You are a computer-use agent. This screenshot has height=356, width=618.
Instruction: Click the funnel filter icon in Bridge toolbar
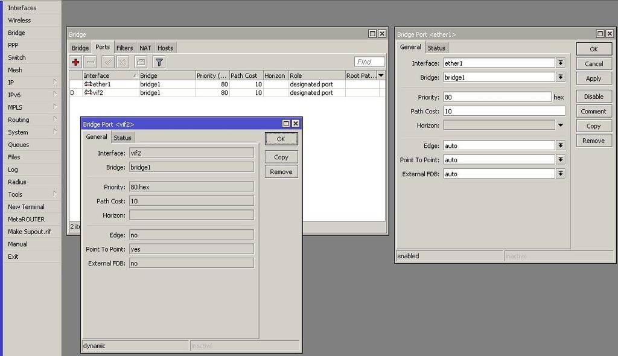point(159,62)
